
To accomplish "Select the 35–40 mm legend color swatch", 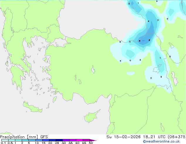I will (x=73, y=140).
